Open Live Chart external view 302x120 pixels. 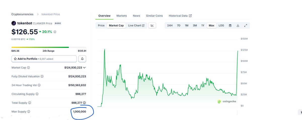(136, 25)
